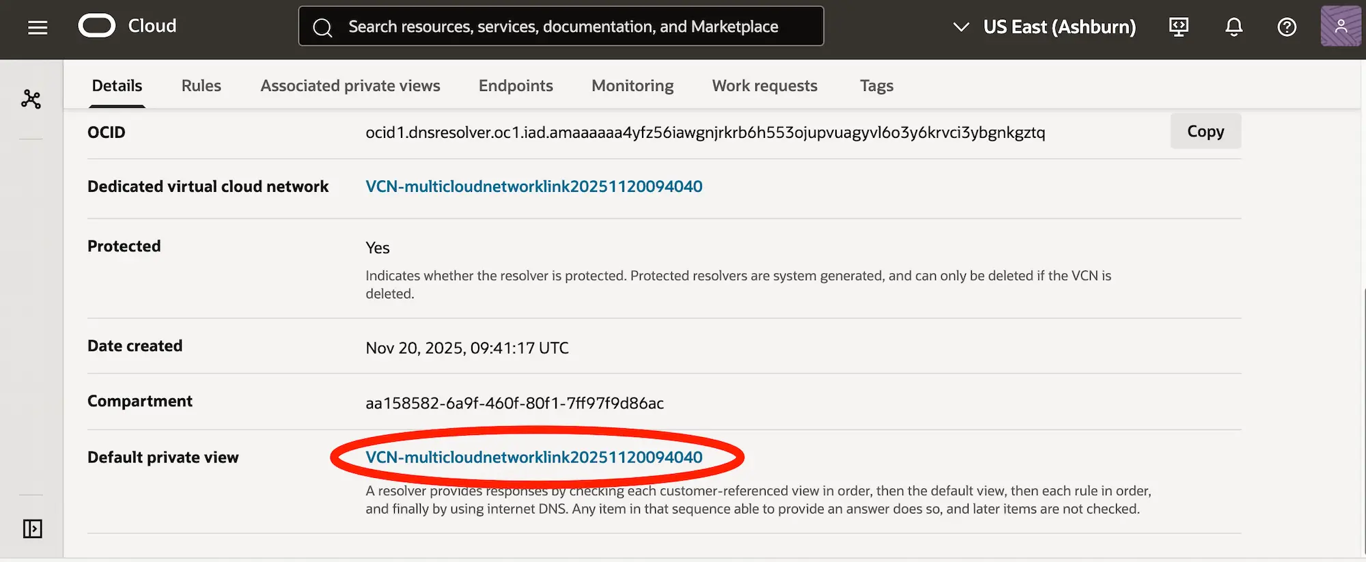
Task: Open the Dedicated virtual cloud network link
Action: click(x=533, y=186)
